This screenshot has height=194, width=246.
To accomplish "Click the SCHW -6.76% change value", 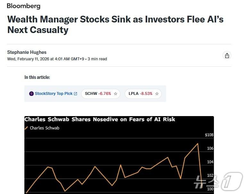I will coord(105,94).
